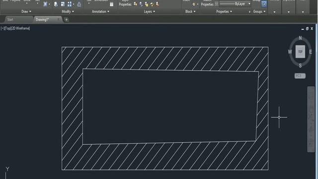Image resolution: width=318 pixels, height=179 pixels.
Task: Expand the Block panel
Action: point(190,11)
